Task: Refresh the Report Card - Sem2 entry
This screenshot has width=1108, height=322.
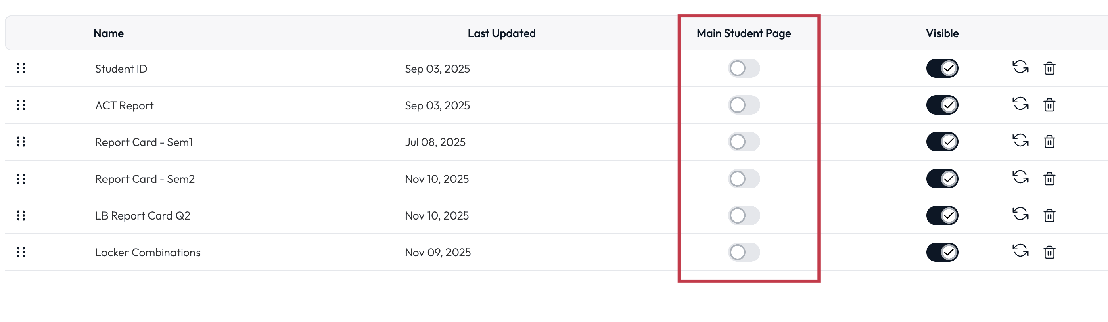Action: click(1020, 178)
